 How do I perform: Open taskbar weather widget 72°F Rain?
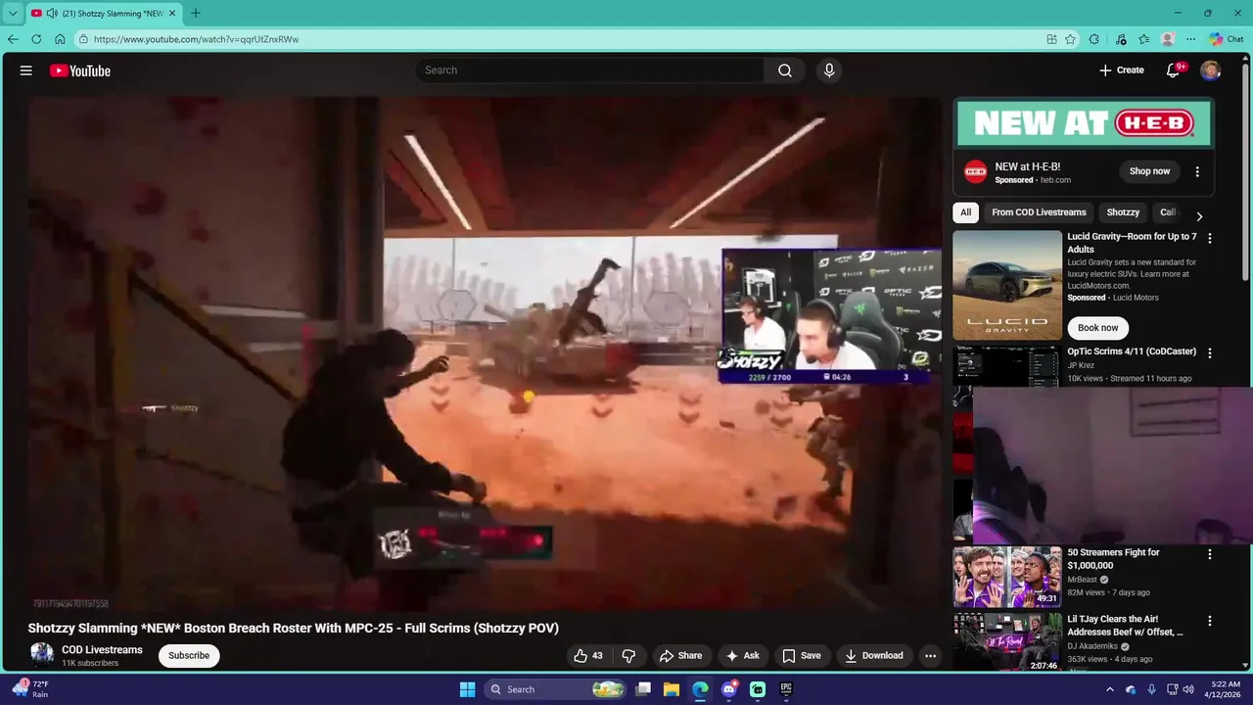point(29,689)
